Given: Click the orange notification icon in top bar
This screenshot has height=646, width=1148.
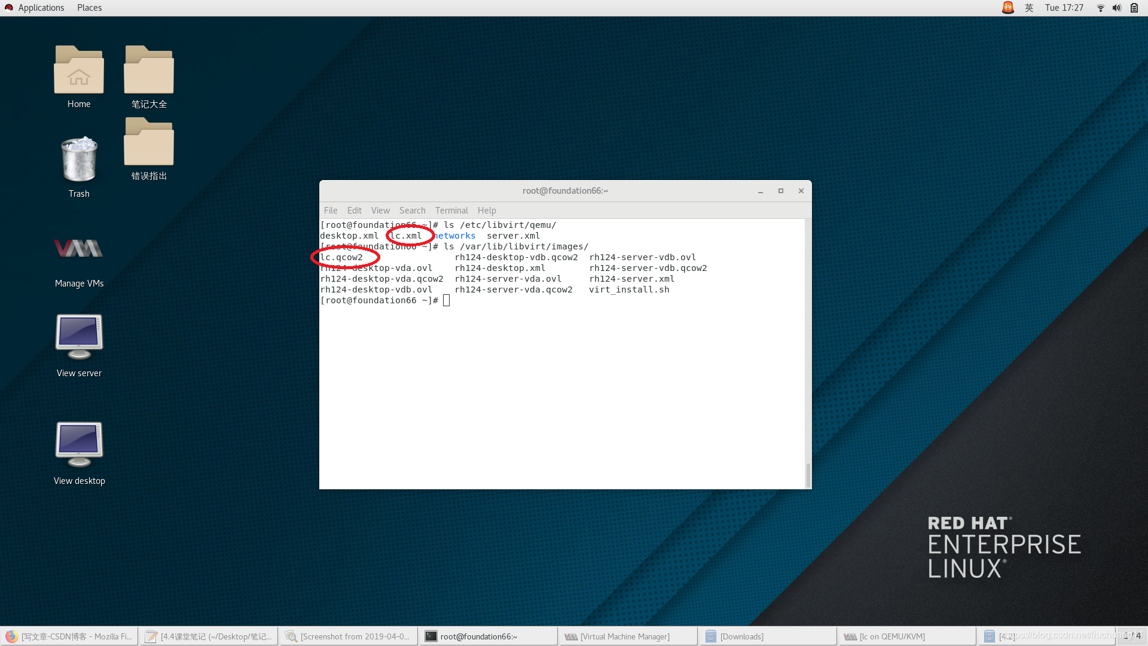Looking at the screenshot, I should [x=1007, y=8].
